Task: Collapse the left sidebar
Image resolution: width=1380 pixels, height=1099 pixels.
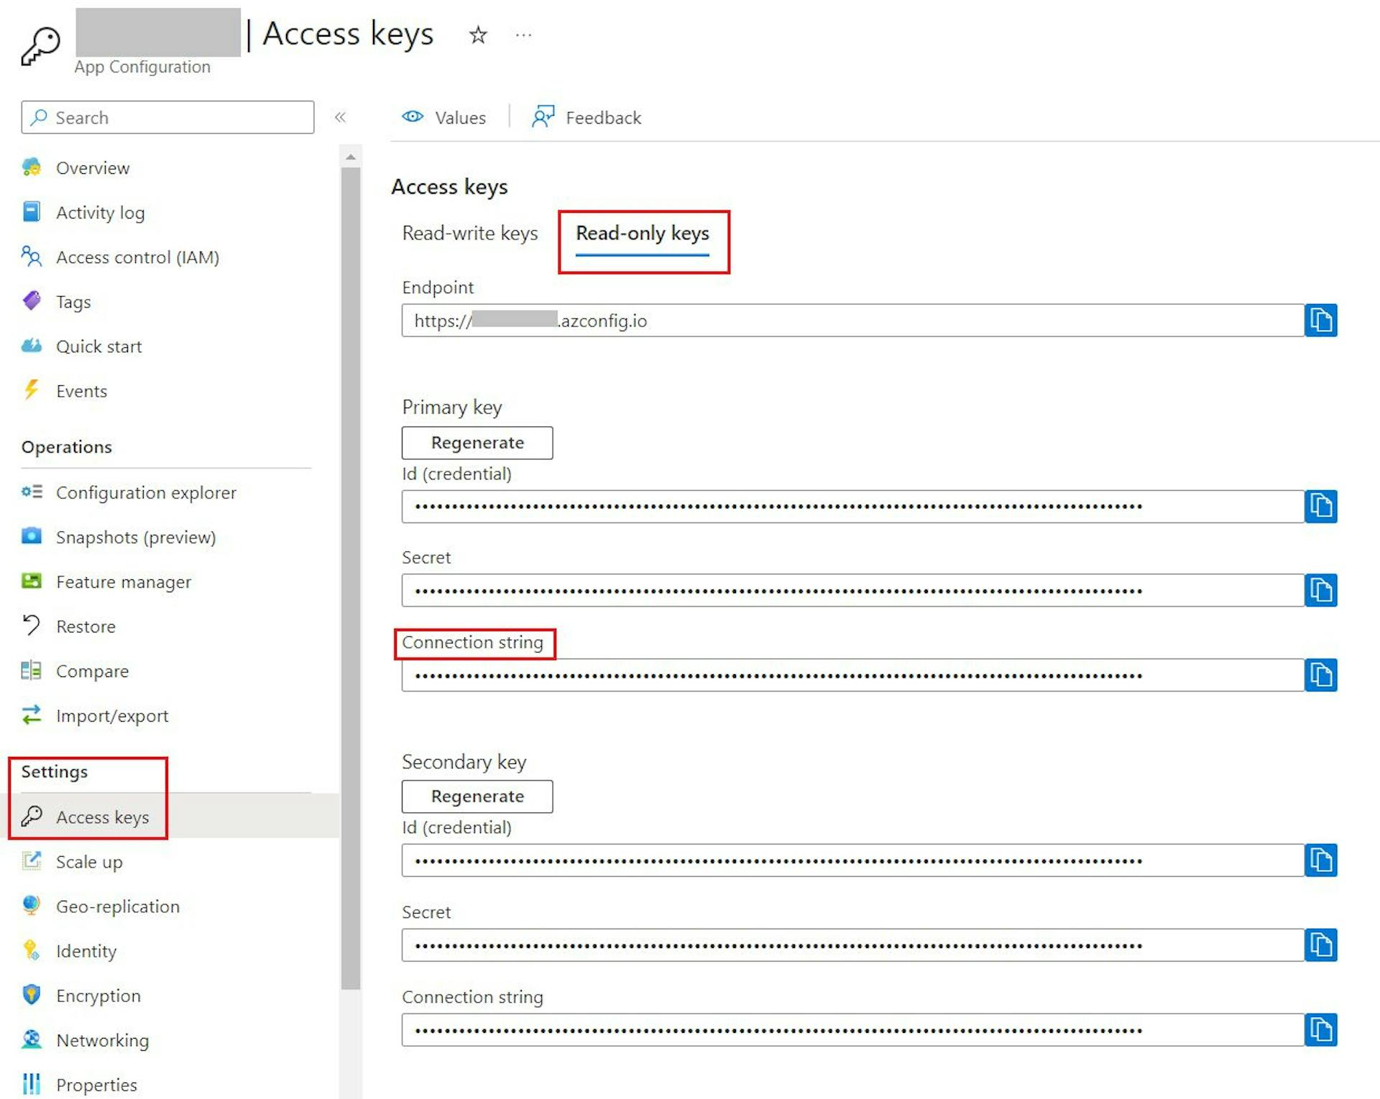Action: (341, 117)
